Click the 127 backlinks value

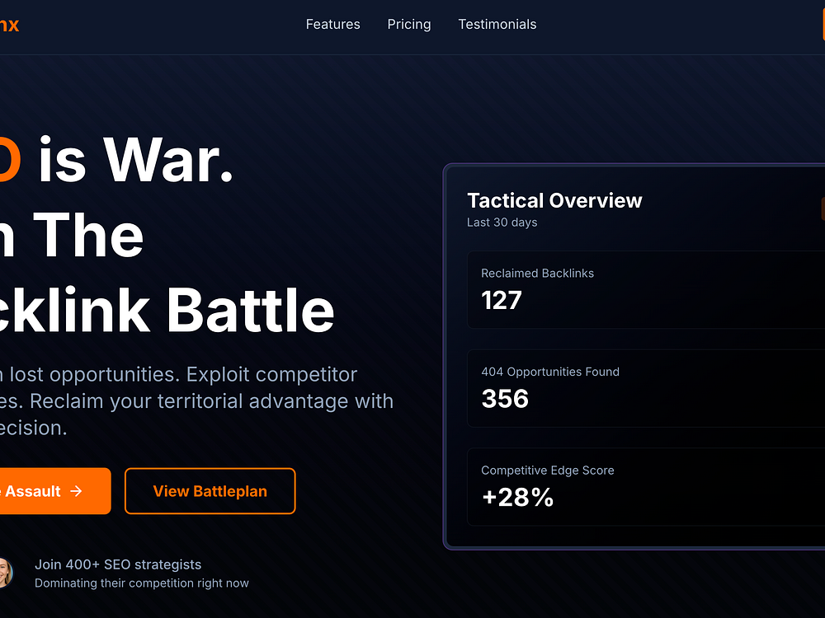point(502,301)
